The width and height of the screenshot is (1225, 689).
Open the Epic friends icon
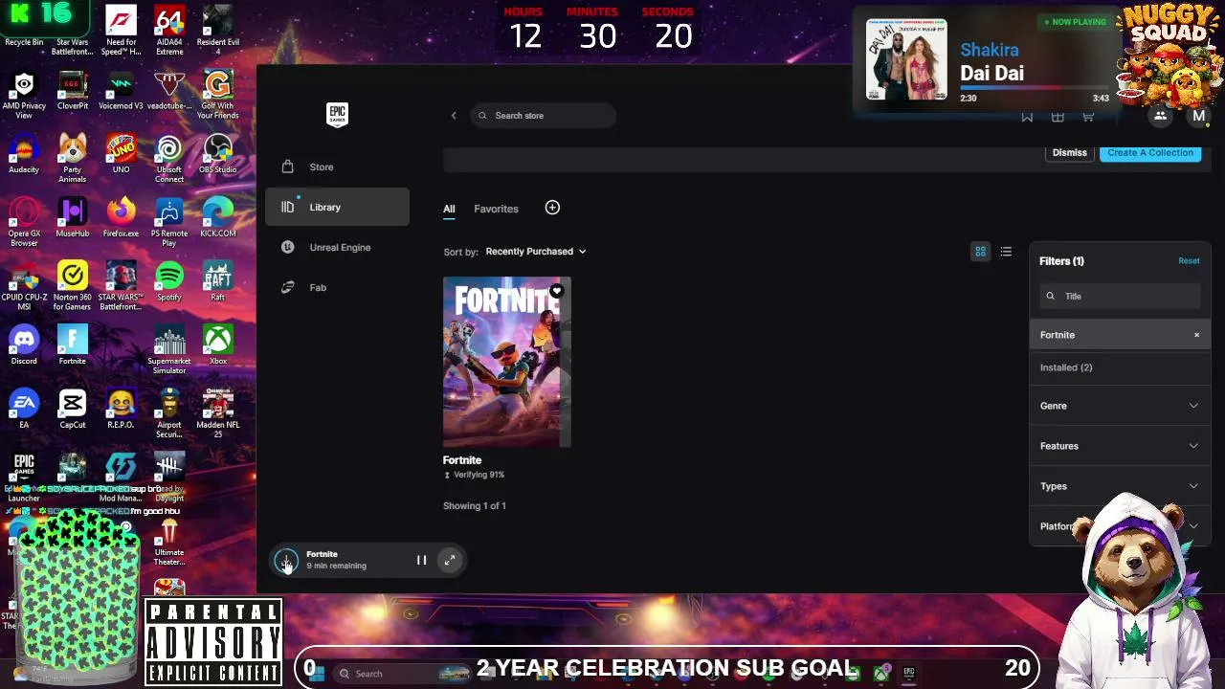(1160, 117)
